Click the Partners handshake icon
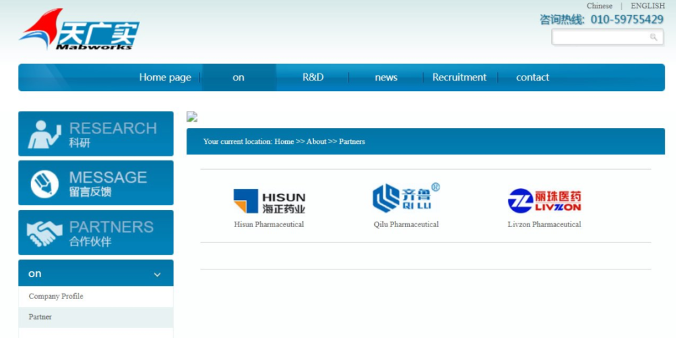This screenshot has height=338, width=676. click(x=44, y=233)
